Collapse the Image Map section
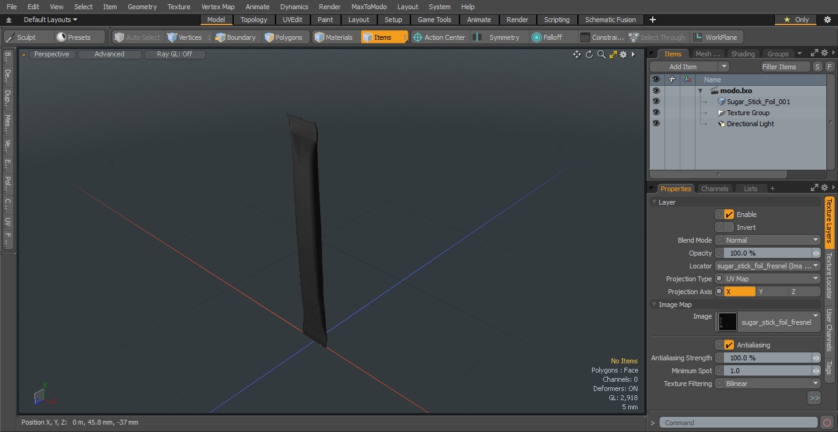Image resolution: width=838 pixels, height=432 pixels. coord(654,305)
